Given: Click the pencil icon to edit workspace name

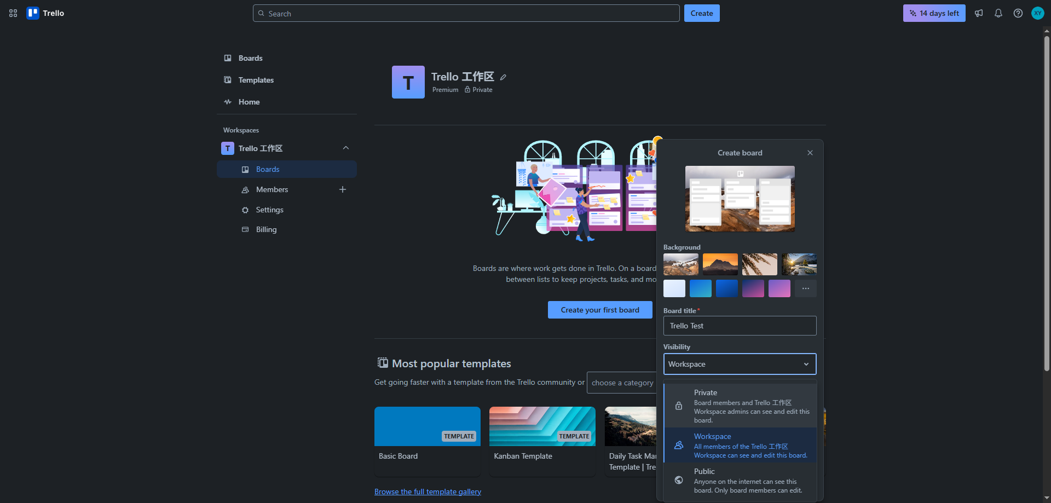Looking at the screenshot, I should 503,77.
